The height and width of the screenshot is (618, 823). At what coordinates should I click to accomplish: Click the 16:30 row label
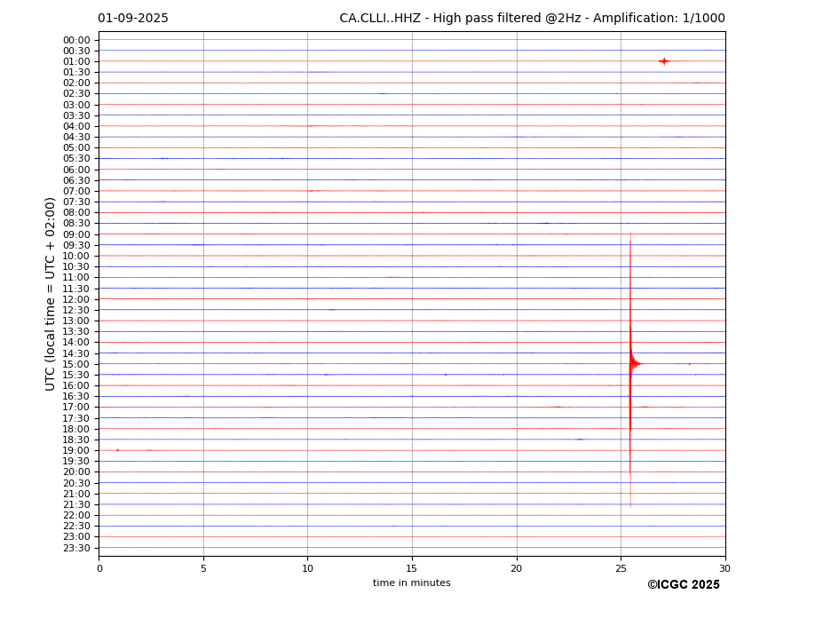coord(76,396)
